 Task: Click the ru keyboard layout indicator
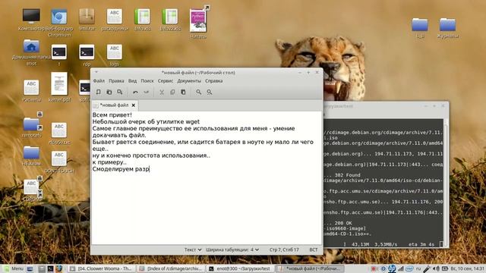click(x=418, y=268)
